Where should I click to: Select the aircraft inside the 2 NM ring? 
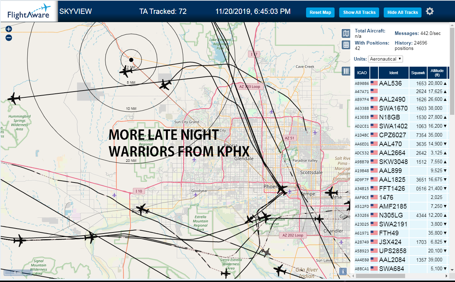(126, 71)
